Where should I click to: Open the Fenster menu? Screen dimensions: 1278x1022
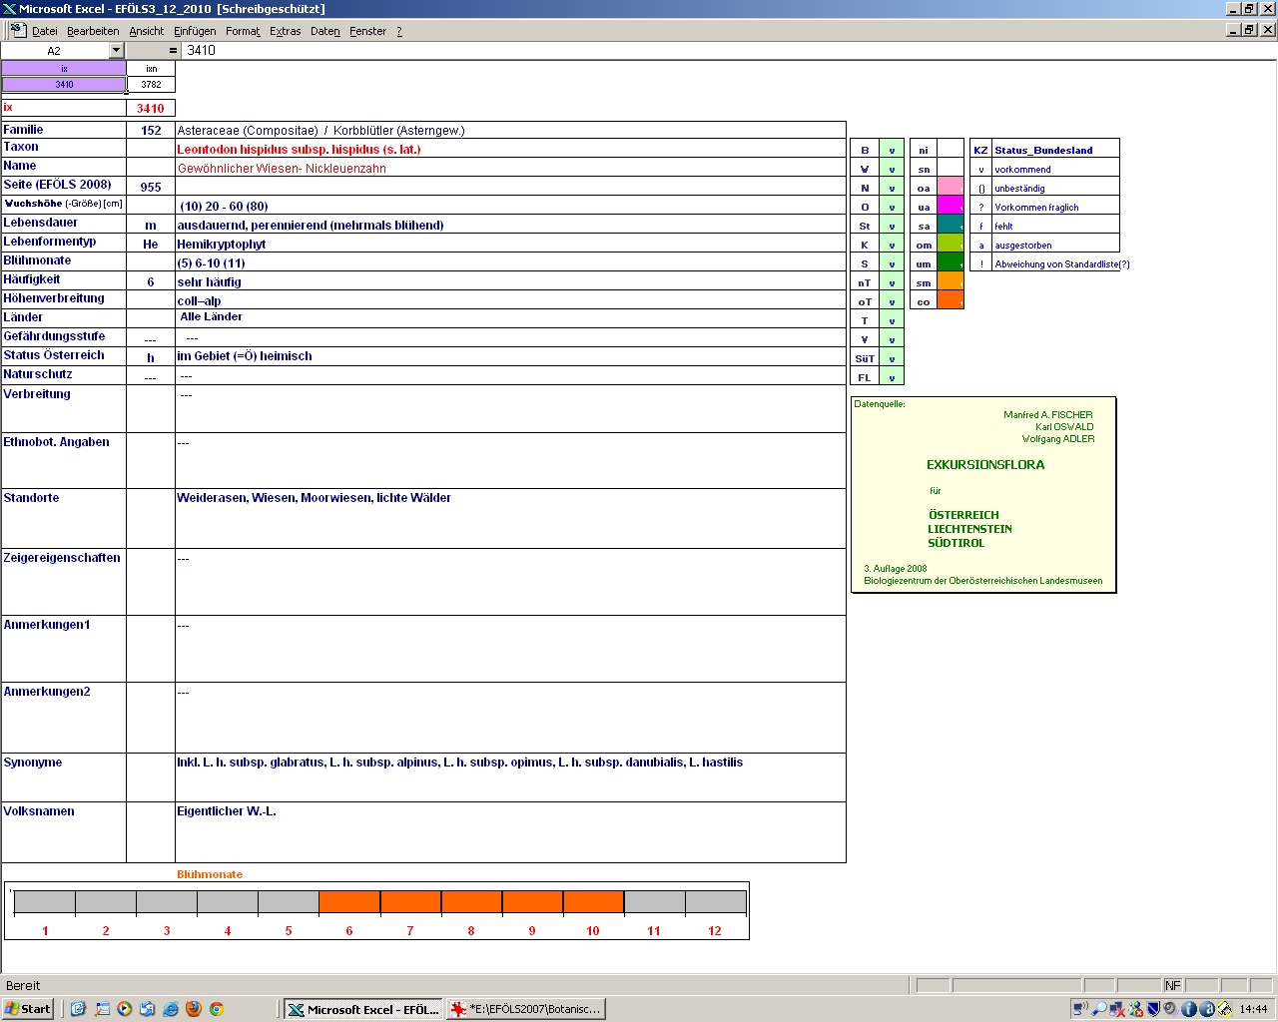(x=367, y=31)
